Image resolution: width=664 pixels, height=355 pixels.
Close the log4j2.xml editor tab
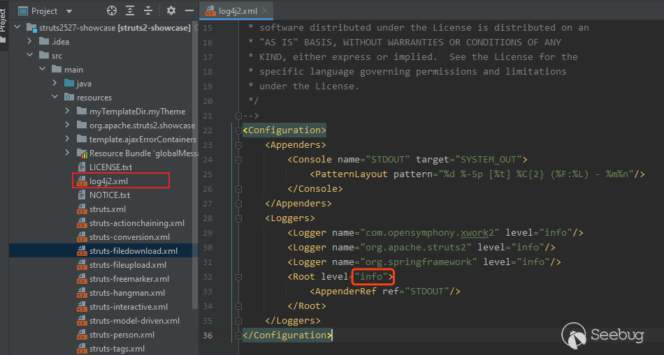coord(266,11)
